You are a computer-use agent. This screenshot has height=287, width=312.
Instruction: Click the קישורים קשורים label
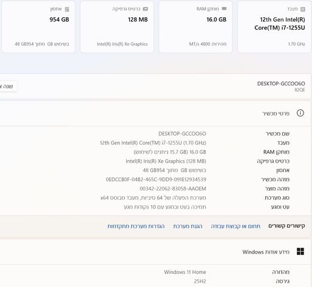click(287, 226)
